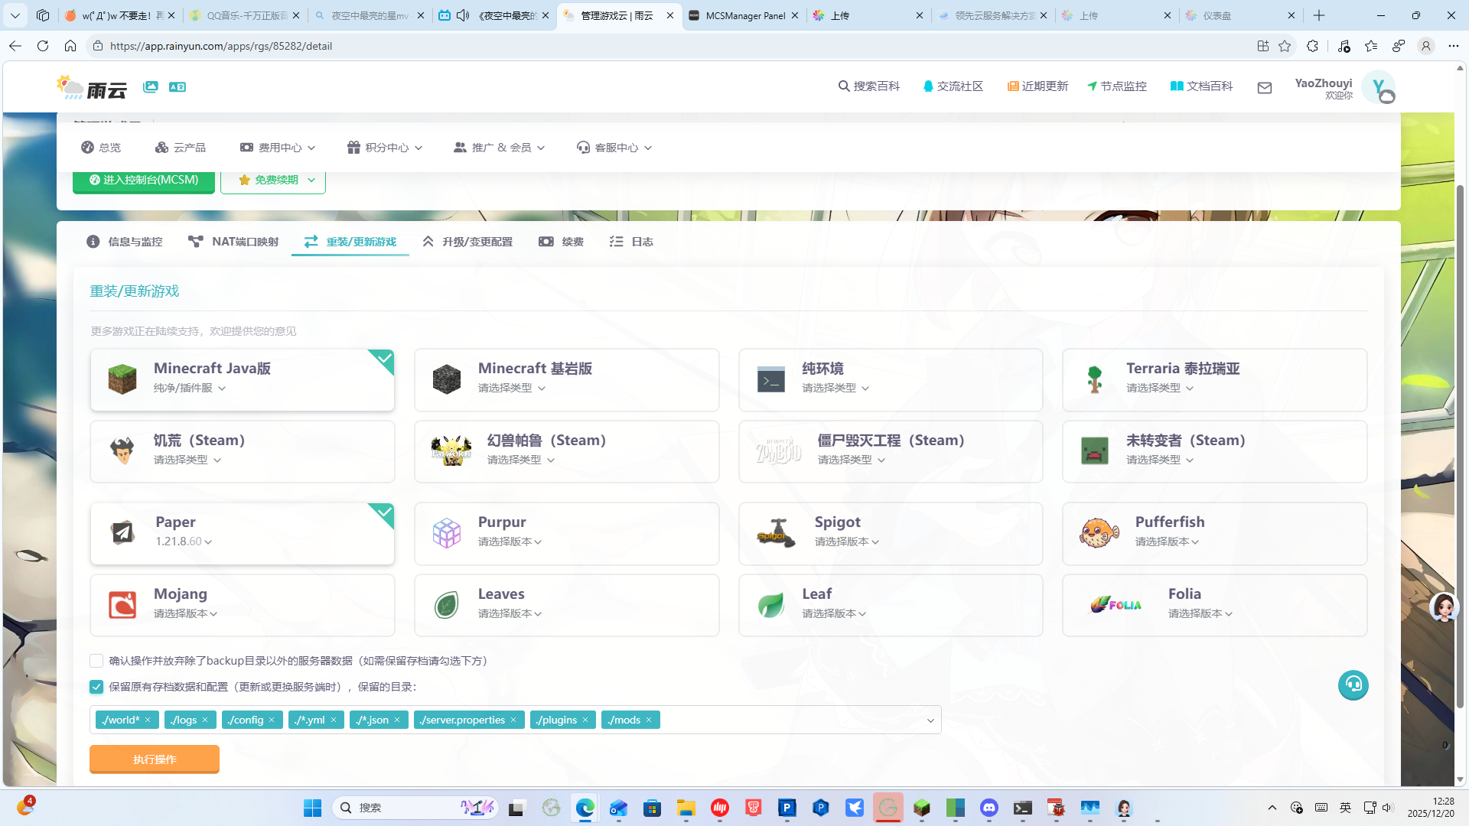Check the confirm data discard checkbox

[x=96, y=661]
